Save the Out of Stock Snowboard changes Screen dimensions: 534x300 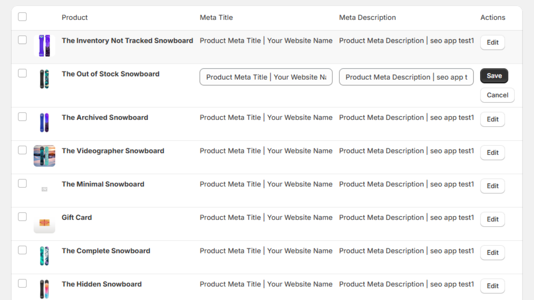494,76
